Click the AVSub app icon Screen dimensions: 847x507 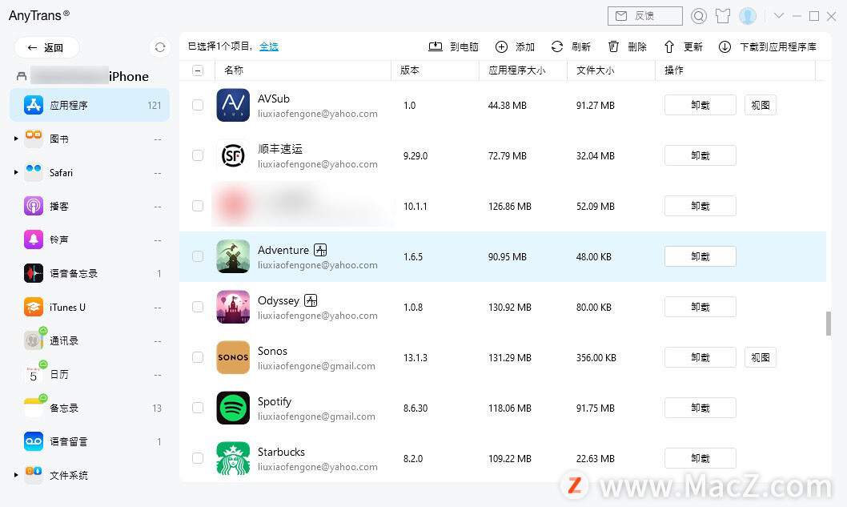233,105
